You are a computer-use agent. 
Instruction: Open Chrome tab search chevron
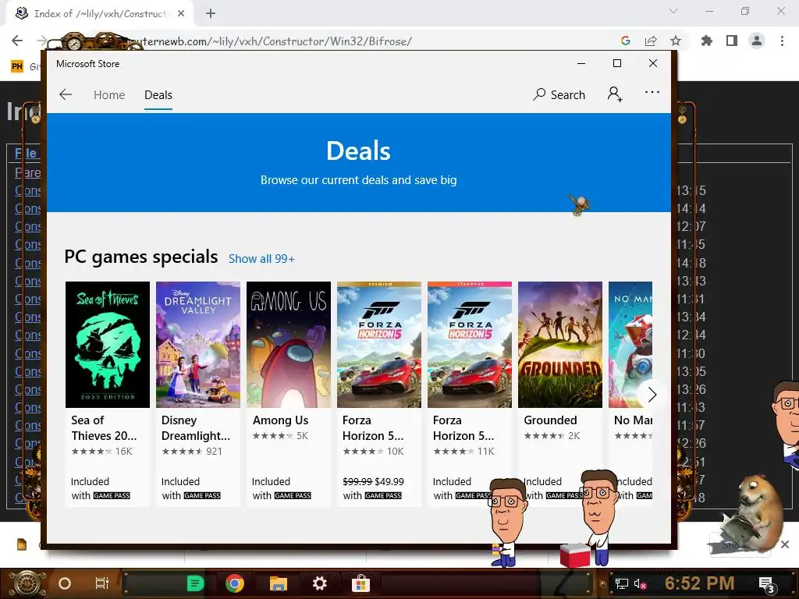(x=673, y=11)
